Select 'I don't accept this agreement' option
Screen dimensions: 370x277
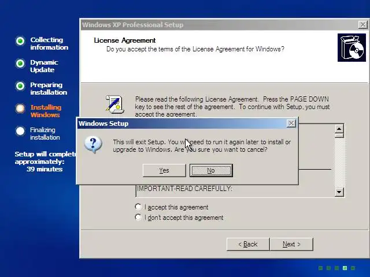[138, 217]
